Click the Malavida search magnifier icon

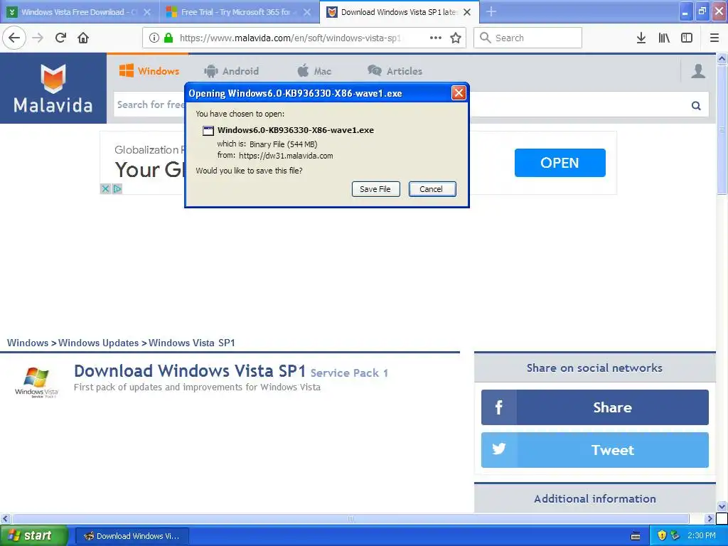point(696,105)
